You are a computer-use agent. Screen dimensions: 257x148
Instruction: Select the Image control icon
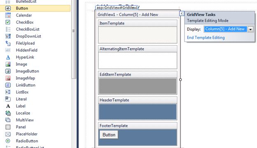click(x=8, y=64)
